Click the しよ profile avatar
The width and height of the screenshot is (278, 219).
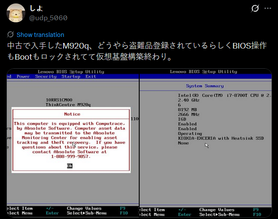coord(15,13)
